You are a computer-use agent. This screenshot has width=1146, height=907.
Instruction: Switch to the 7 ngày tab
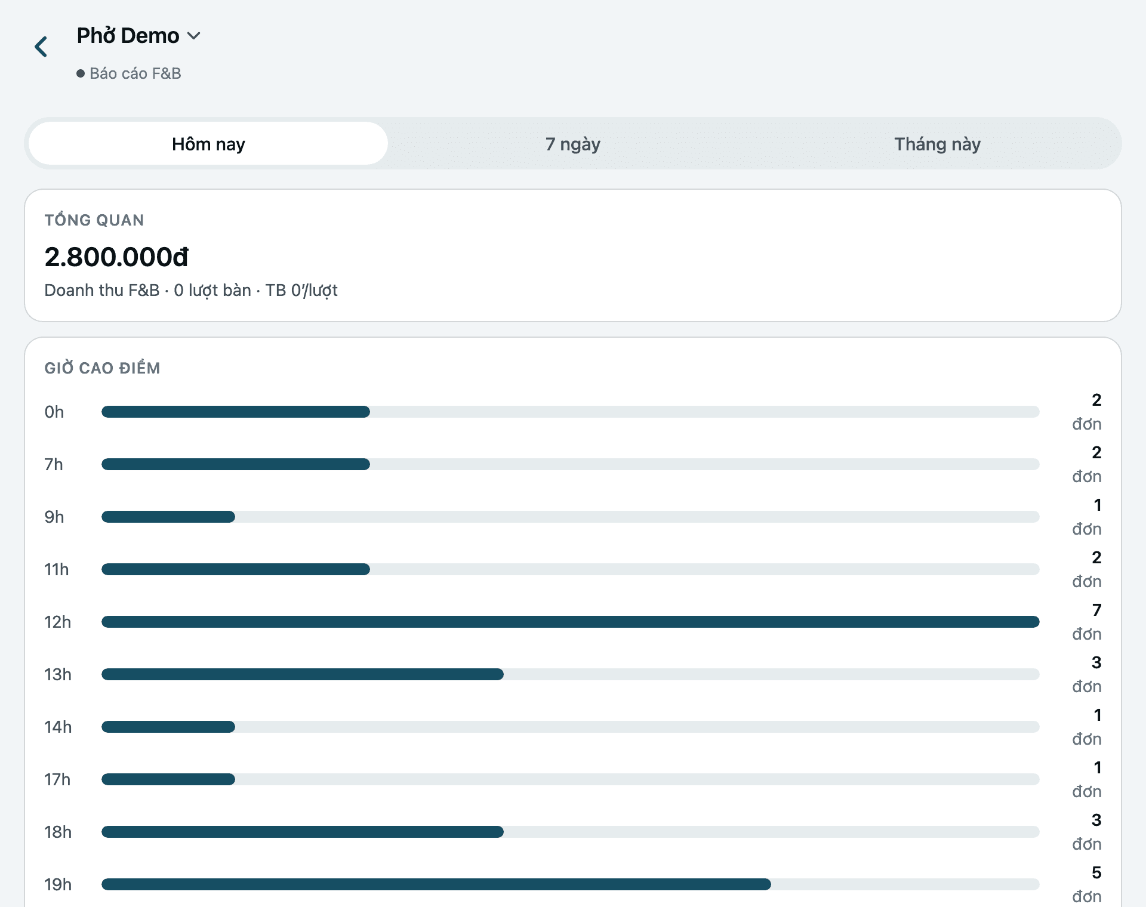click(x=572, y=144)
